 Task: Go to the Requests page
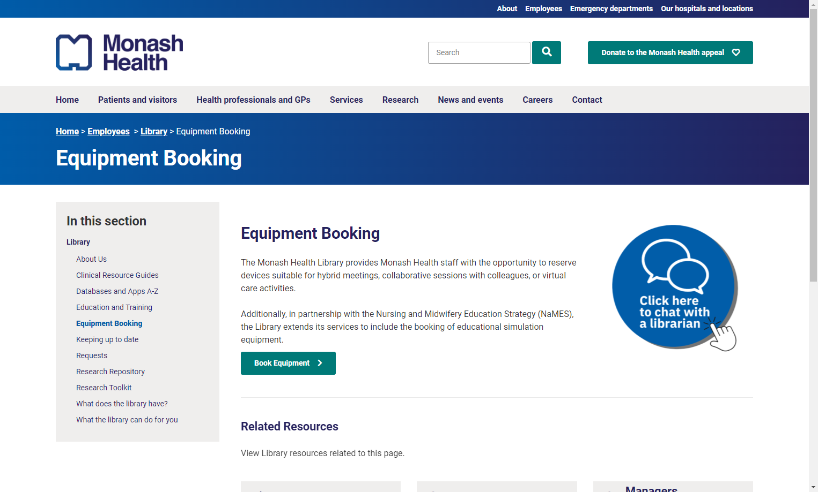92,355
